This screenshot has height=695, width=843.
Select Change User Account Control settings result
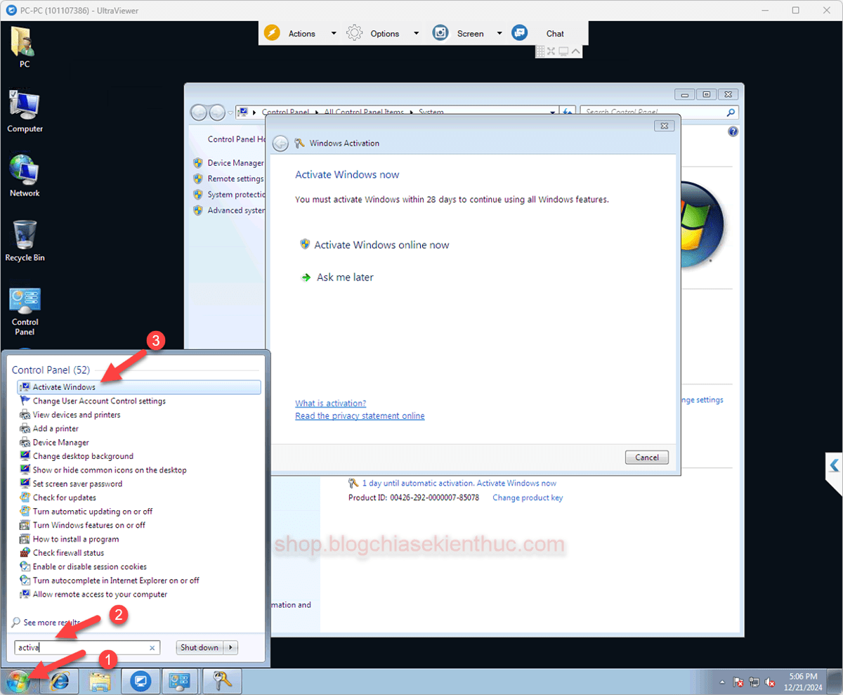point(99,401)
